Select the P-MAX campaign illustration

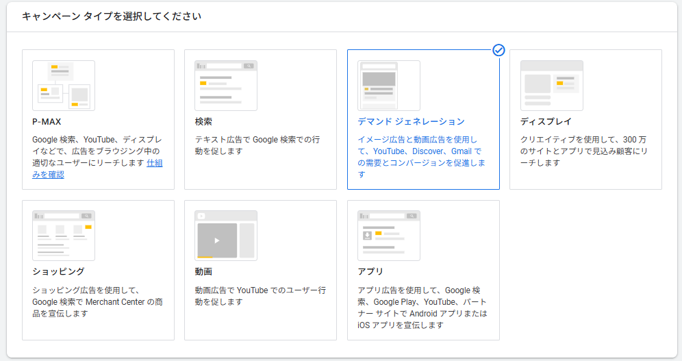[x=64, y=86]
